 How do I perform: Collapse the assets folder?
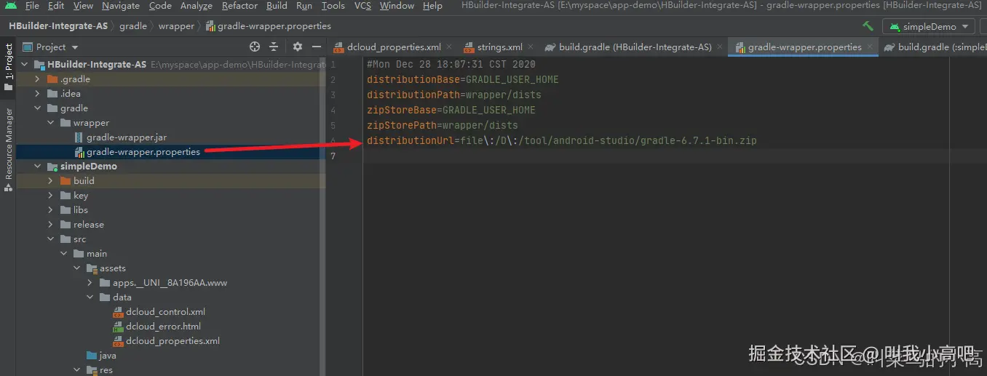click(x=76, y=268)
